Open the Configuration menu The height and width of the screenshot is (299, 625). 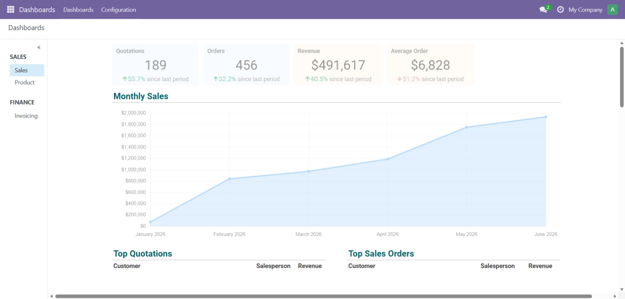(x=118, y=10)
